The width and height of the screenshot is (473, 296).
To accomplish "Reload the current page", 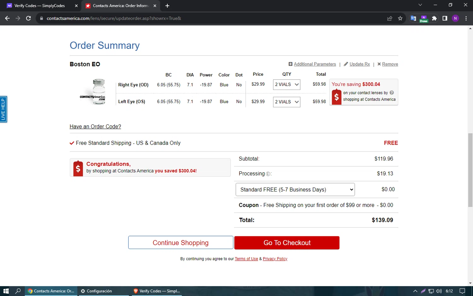I will click(28, 18).
